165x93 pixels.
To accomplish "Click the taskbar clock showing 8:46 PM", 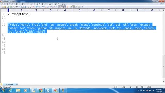I will click(x=159, y=91).
